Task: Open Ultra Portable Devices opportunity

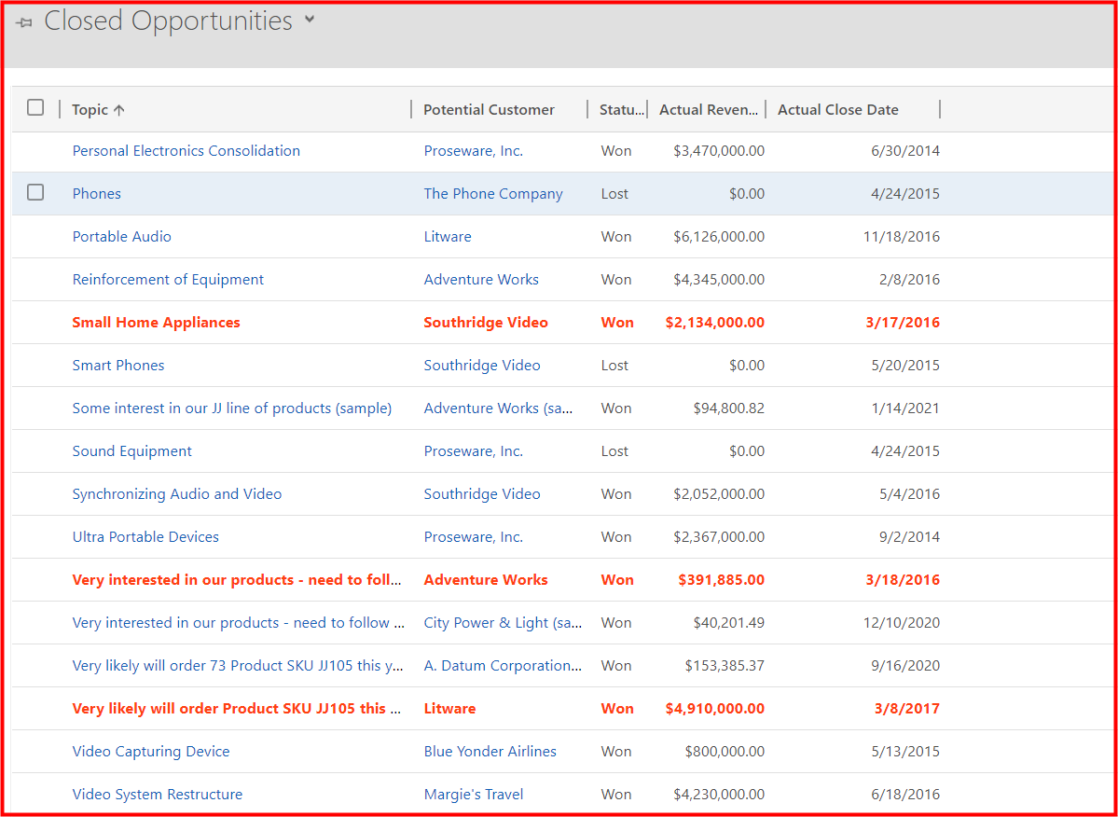Action: point(145,537)
